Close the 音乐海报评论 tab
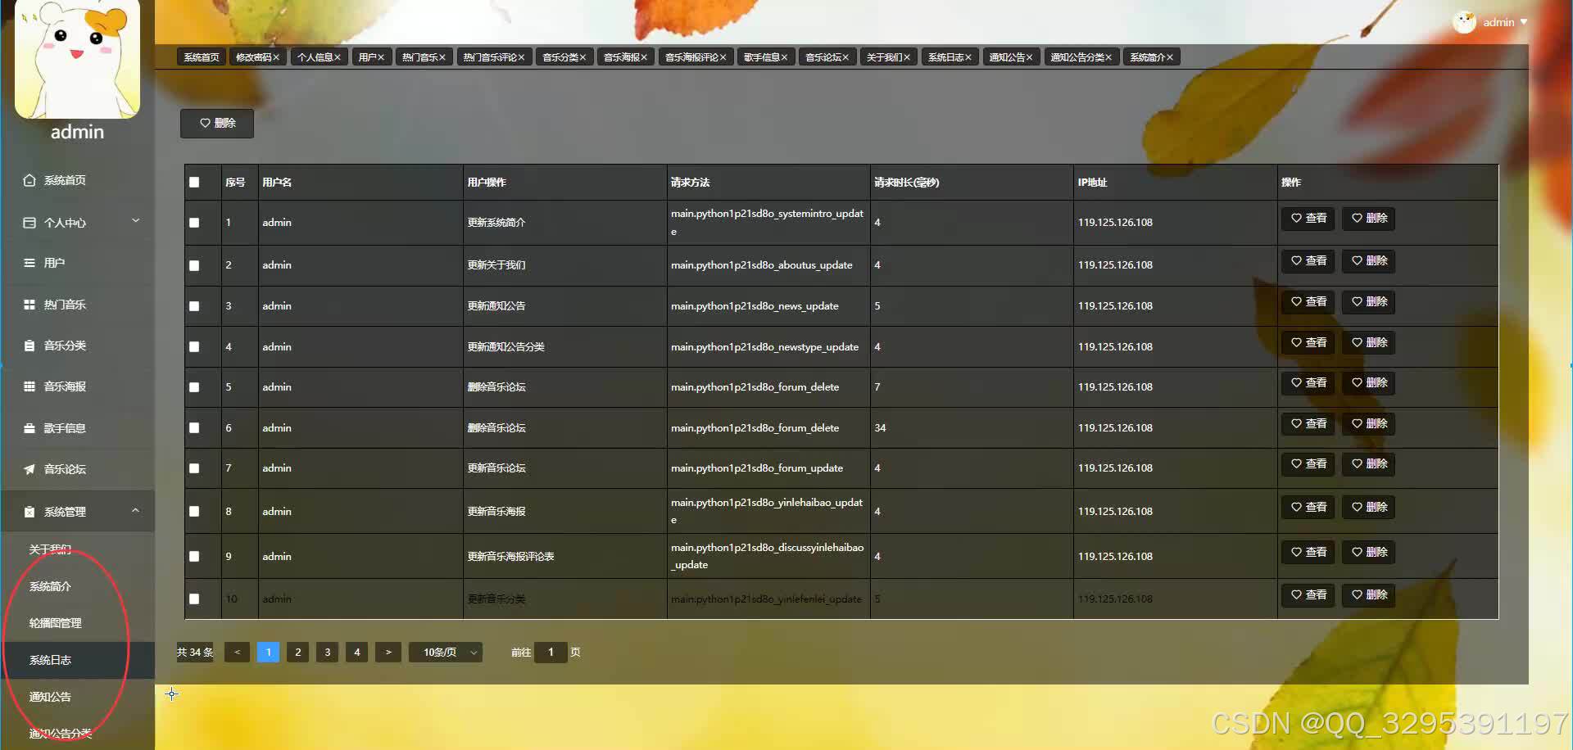Viewport: 1573px width, 750px height. (723, 57)
